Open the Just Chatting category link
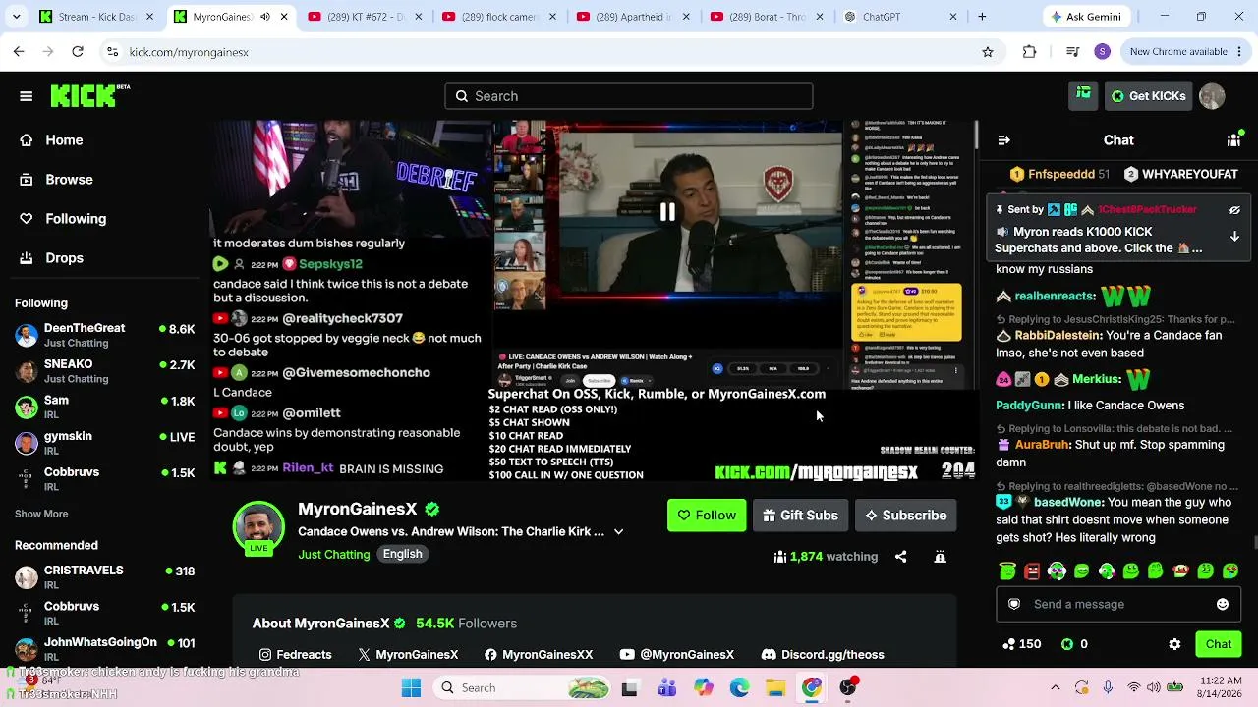Screen dimensions: 1258x707 click(334, 554)
